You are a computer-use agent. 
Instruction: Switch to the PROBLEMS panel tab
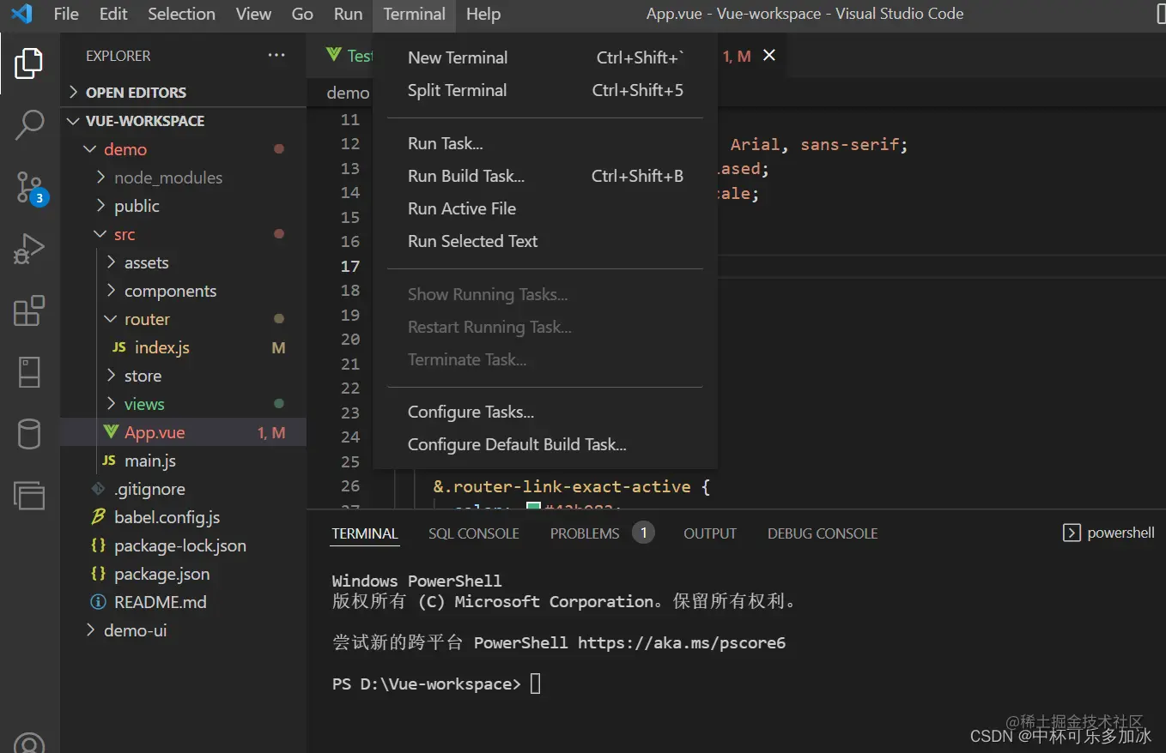pyautogui.click(x=585, y=533)
